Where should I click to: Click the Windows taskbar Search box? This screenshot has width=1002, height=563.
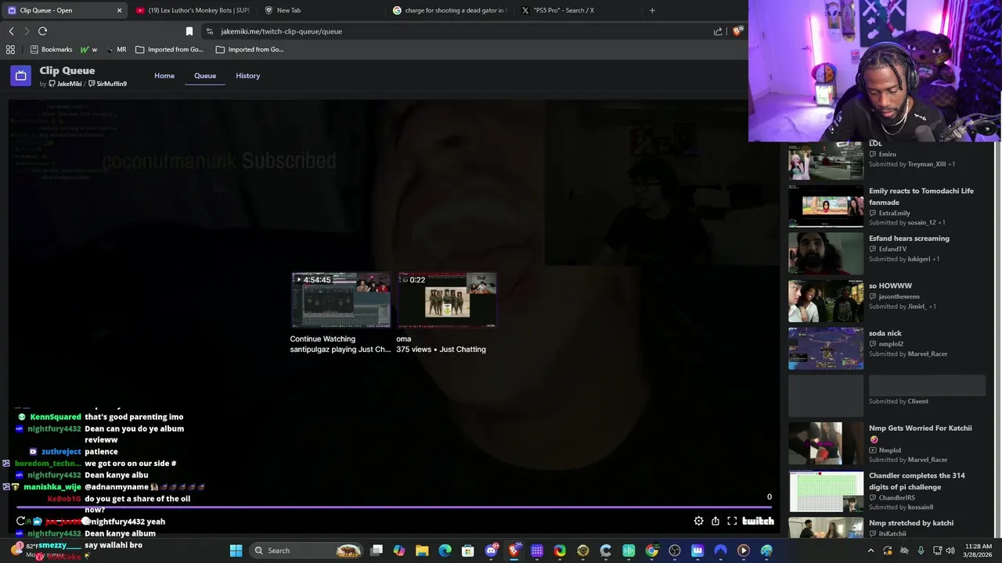tap(305, 550)
